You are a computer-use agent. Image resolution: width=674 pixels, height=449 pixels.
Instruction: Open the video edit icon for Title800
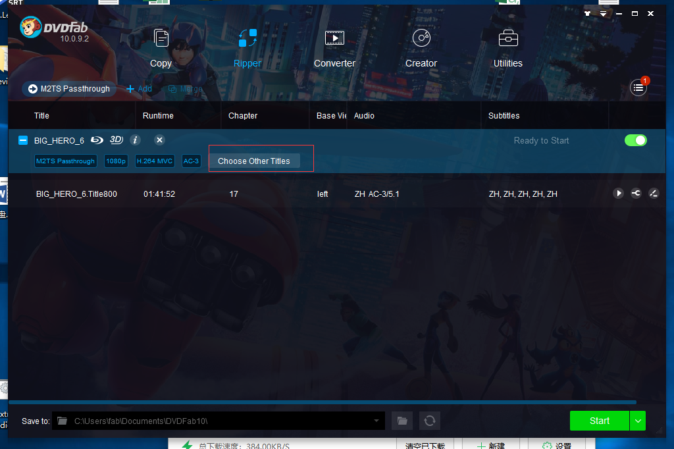coord(654,194)
